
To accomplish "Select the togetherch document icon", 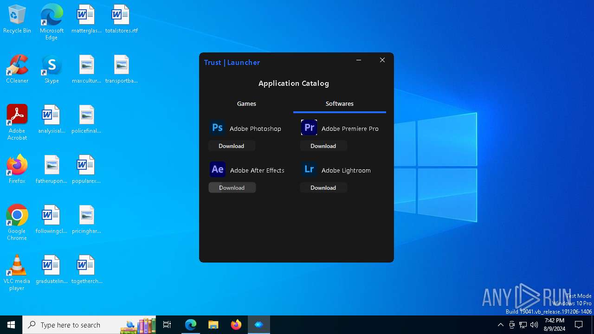I will (x=86, y=270).
